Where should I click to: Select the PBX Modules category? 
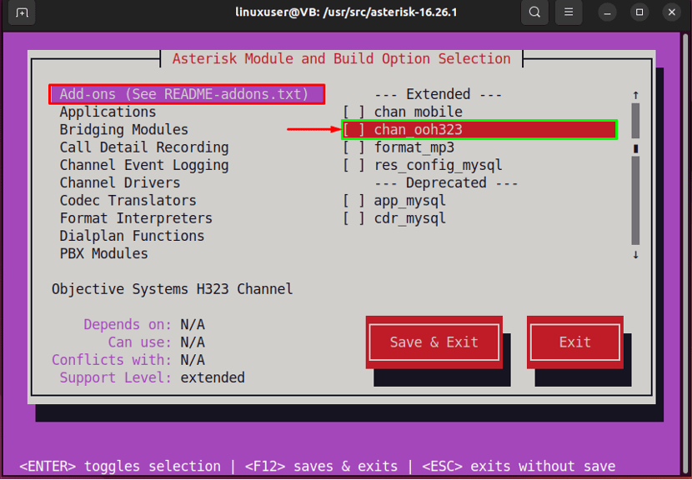point(103,253)
